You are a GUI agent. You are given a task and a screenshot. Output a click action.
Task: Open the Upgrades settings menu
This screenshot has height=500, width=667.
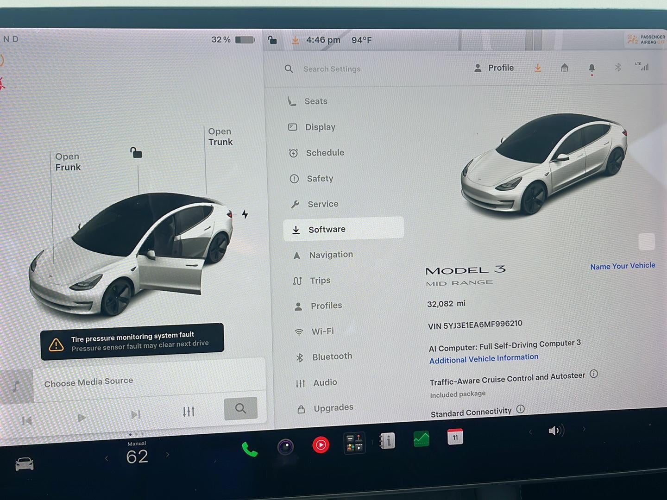(325, 408)
